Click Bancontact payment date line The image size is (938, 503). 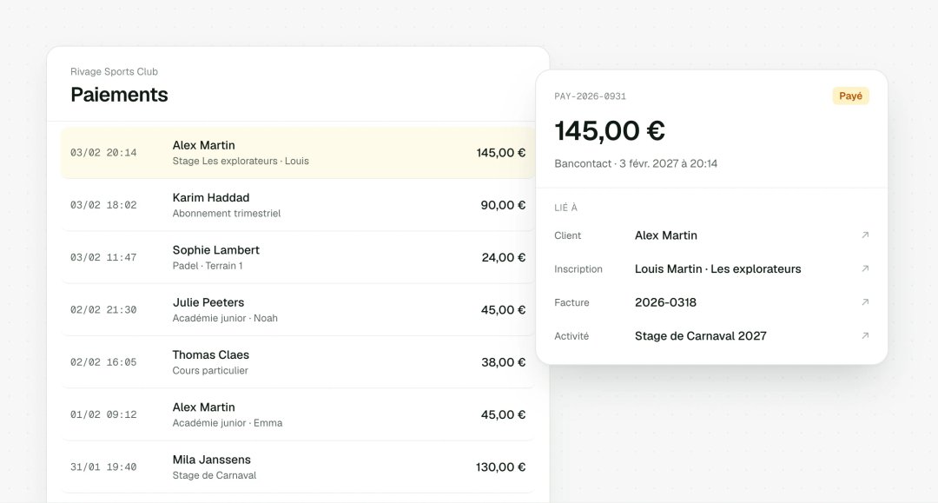[636, 164]
